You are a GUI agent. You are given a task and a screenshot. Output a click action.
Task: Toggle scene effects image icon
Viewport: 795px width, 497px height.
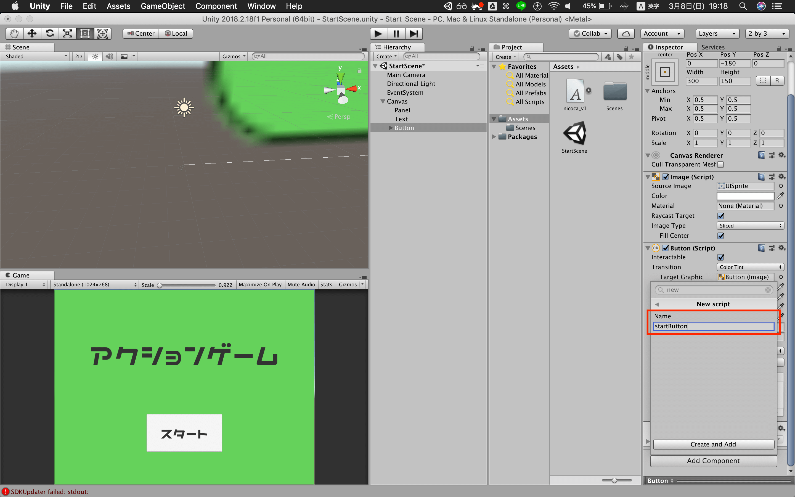coord(124,57)
